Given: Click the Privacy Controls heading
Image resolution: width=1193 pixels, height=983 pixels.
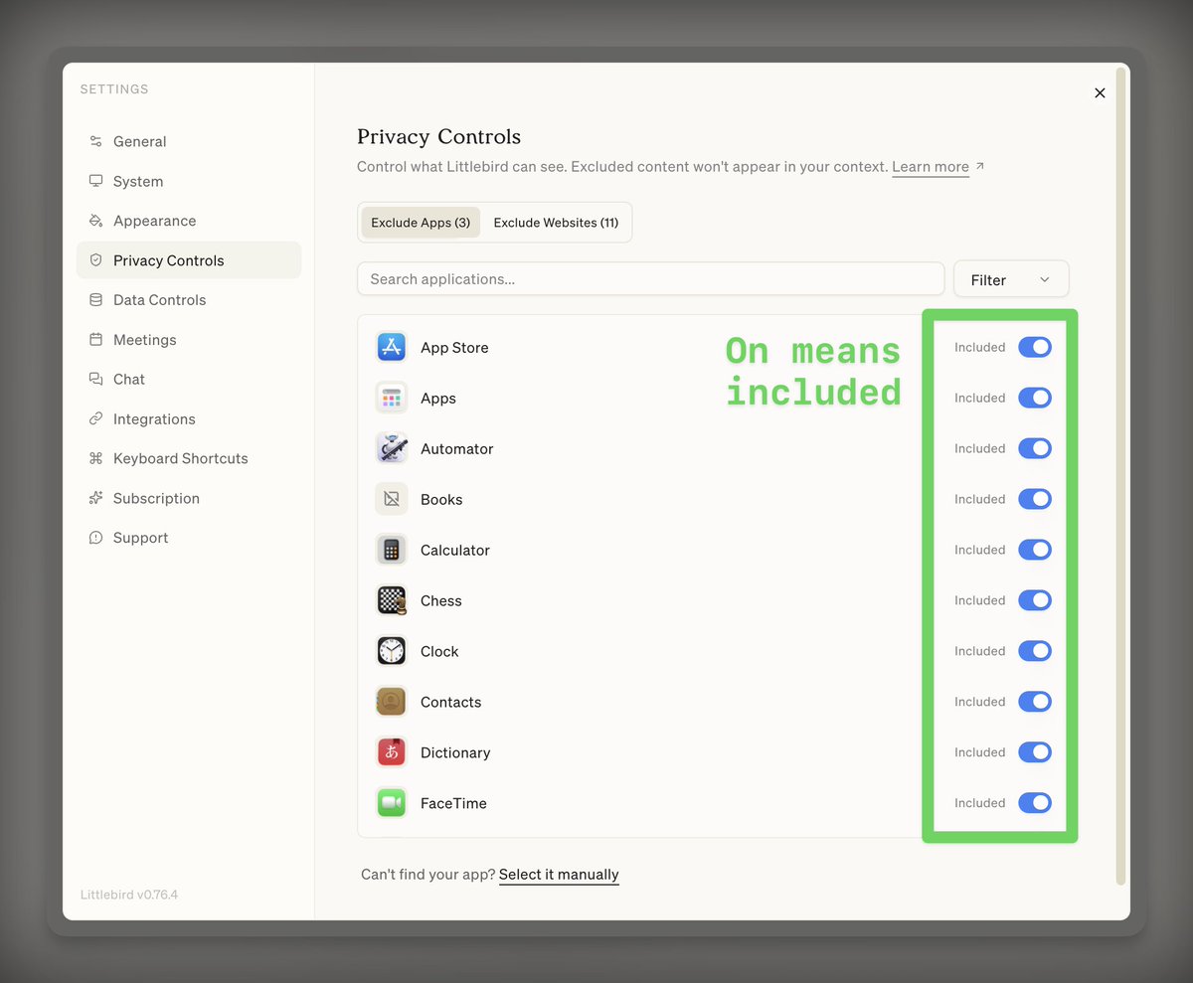Looking at the screenshot, I should [x=438, y=137].
